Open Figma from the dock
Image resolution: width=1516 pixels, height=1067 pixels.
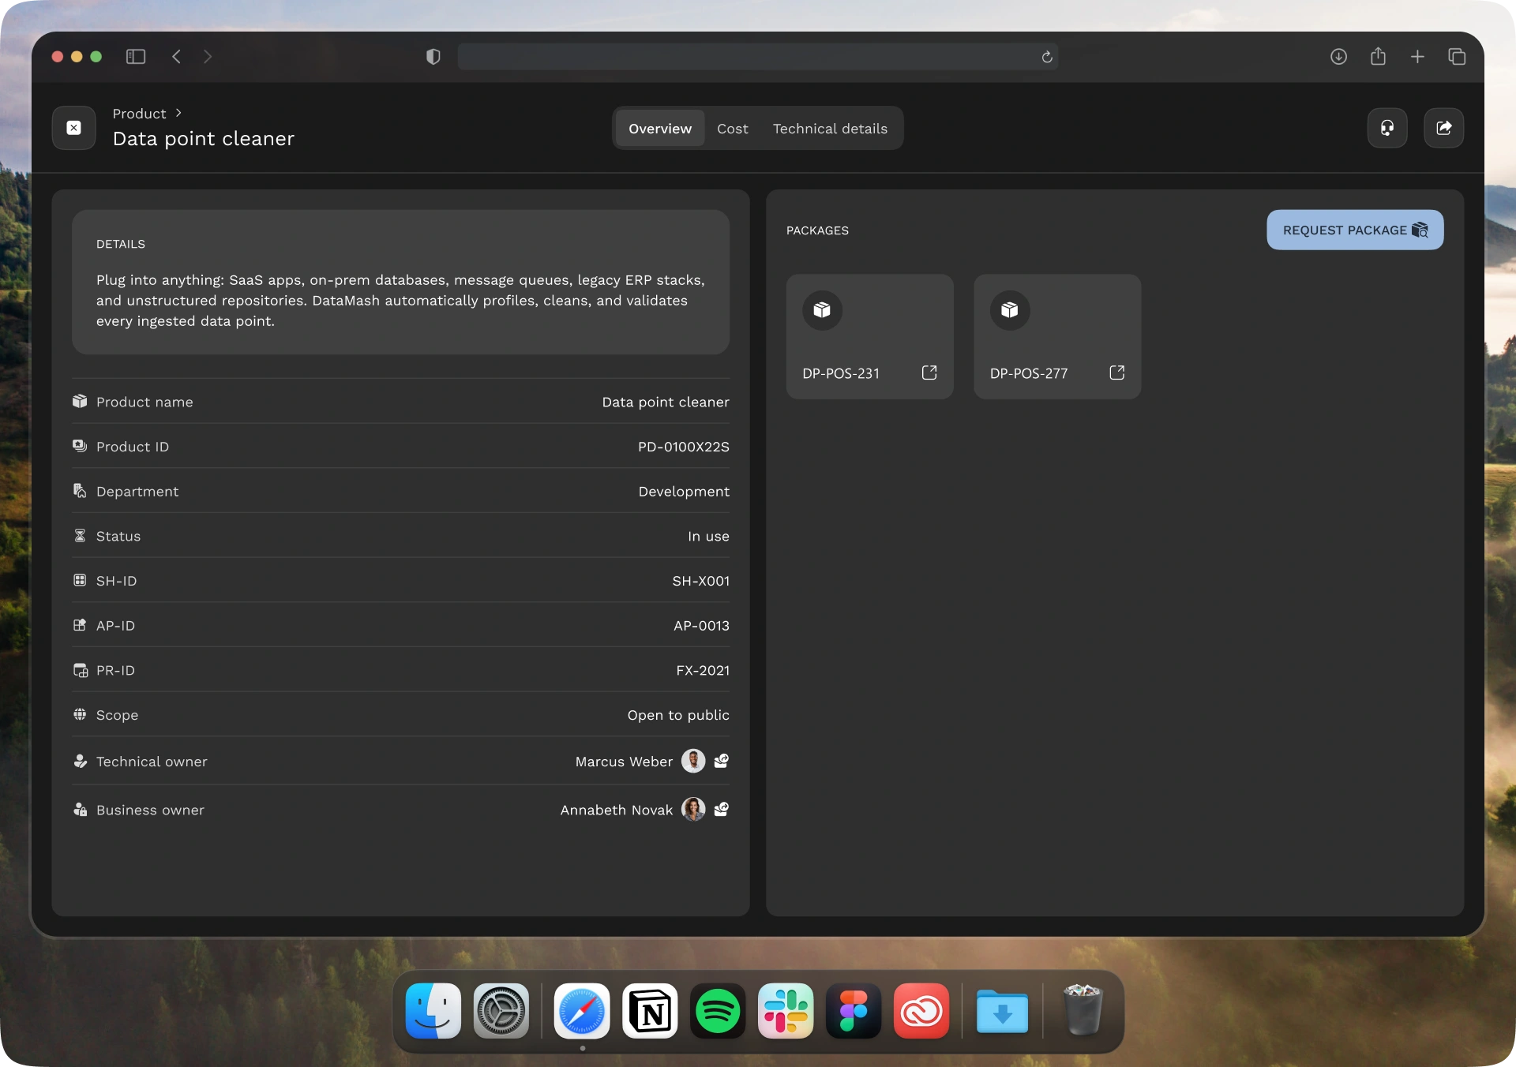point(853,1011)
